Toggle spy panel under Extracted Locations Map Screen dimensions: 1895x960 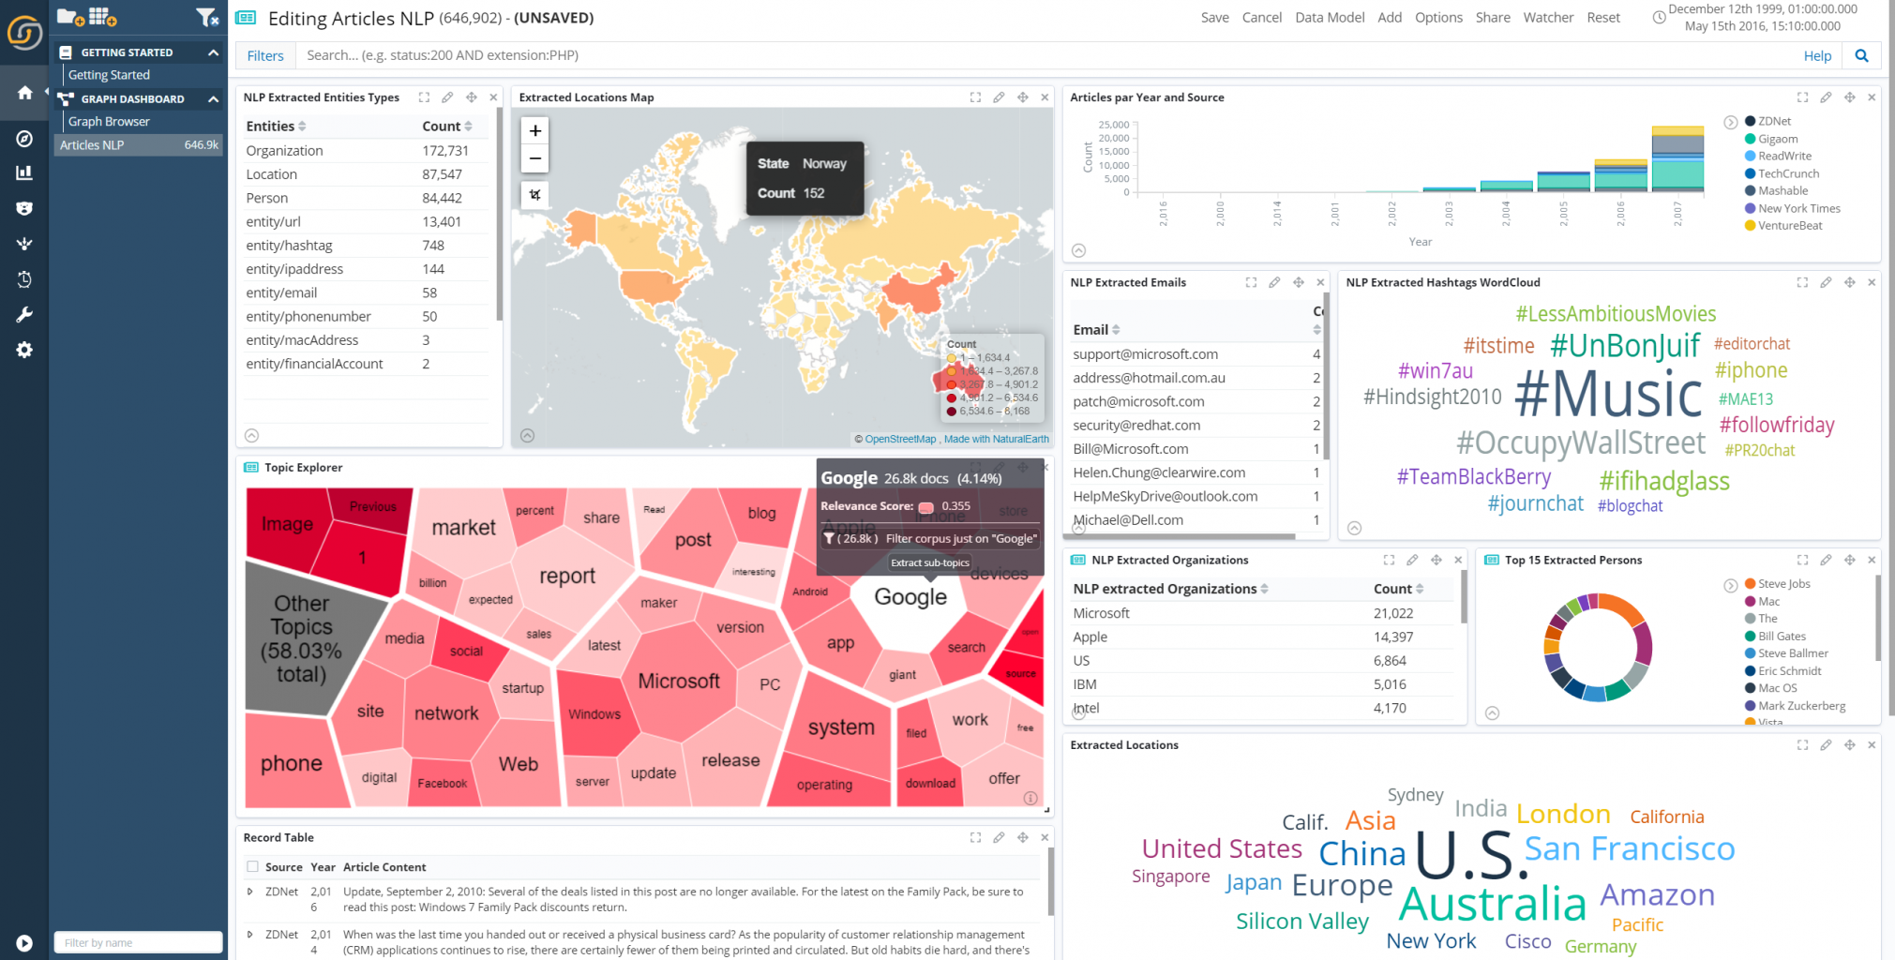[x=528, y=436]
